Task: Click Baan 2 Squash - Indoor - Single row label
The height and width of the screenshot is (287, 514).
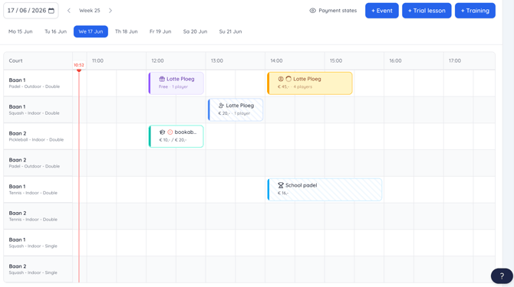Action: 38,269
